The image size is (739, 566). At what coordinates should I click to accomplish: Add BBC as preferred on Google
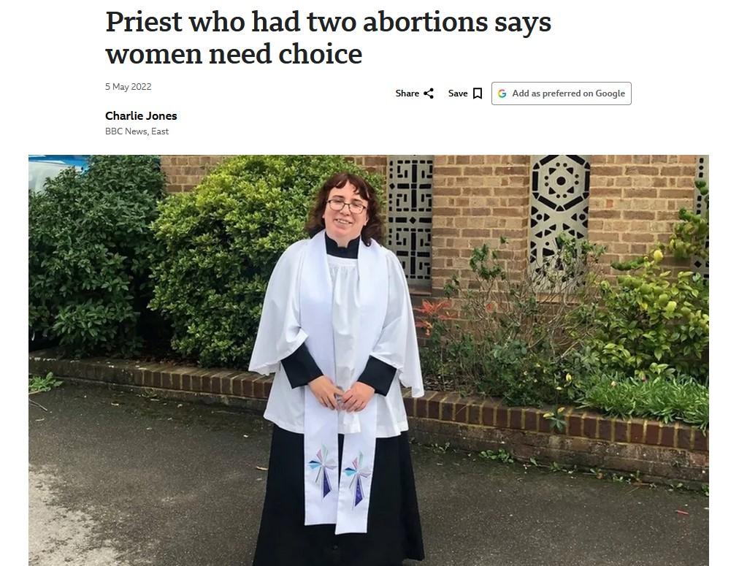click(561, 93)
